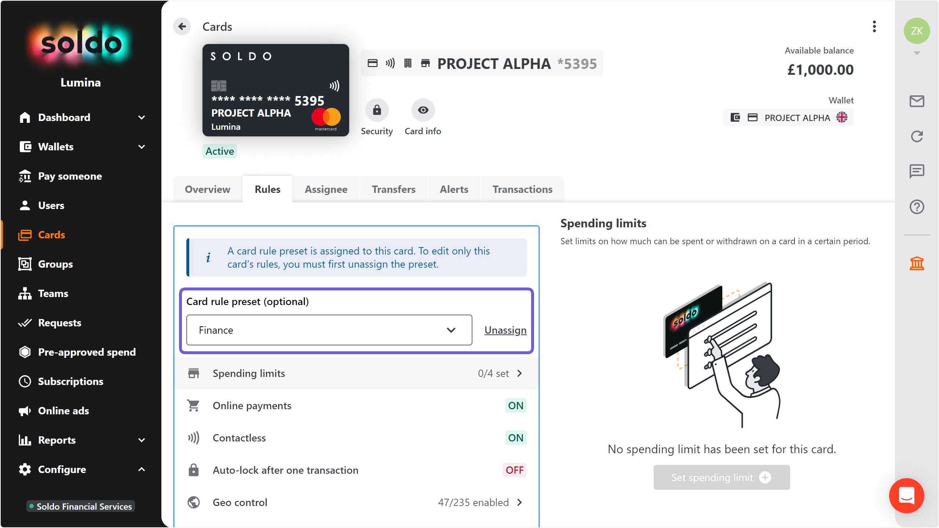Screen dimensions: 939x528
Task: Open the help question mark icon
Action: tap(917, 207)
